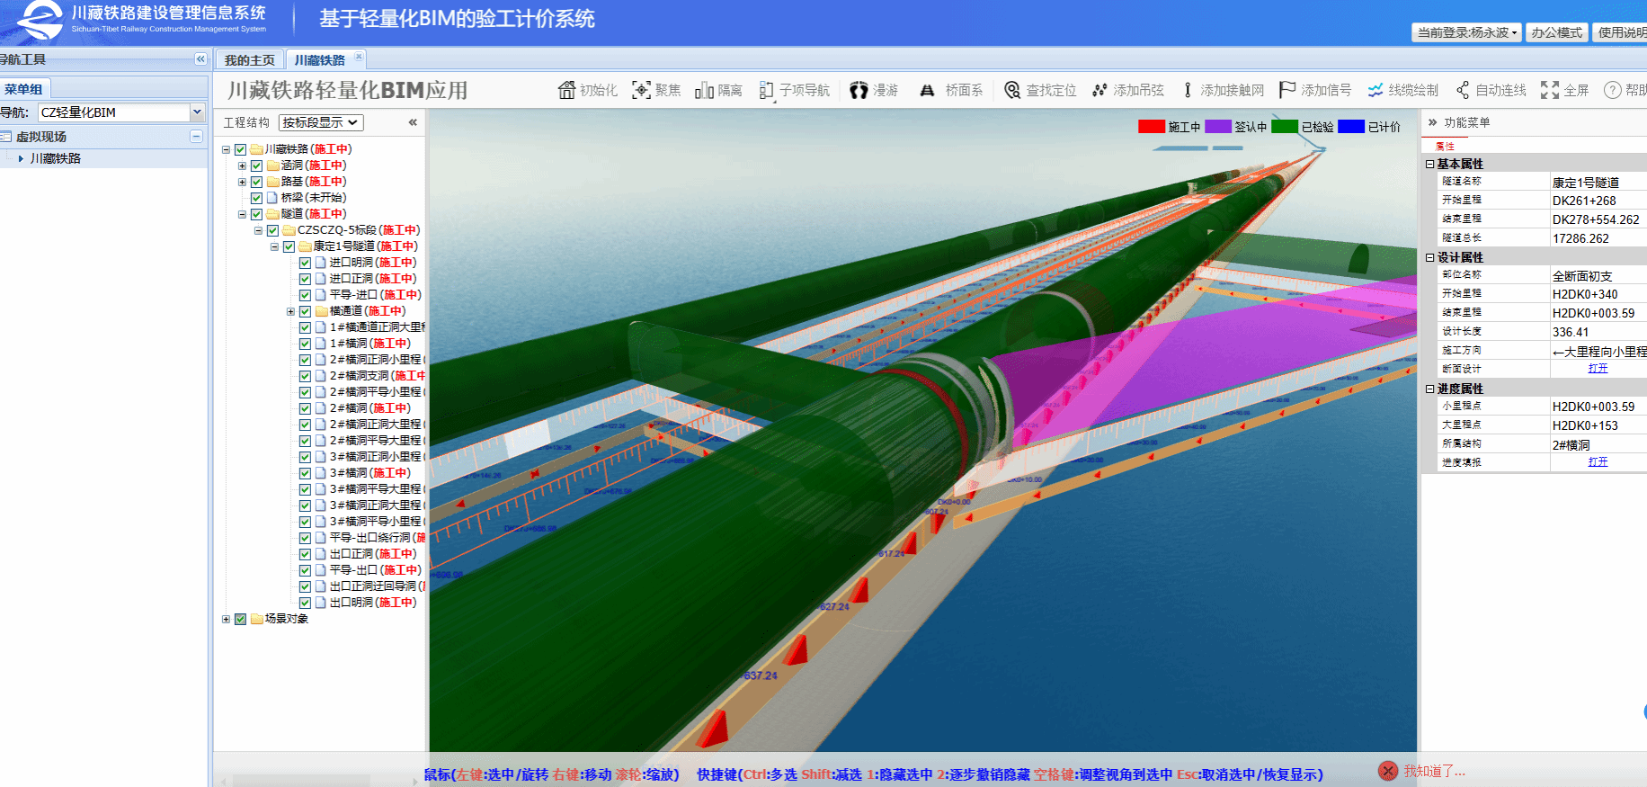Click the 添加吊弦 tool icon
The height and width of the screenshot is (787, 1647).
(1099, 90)
